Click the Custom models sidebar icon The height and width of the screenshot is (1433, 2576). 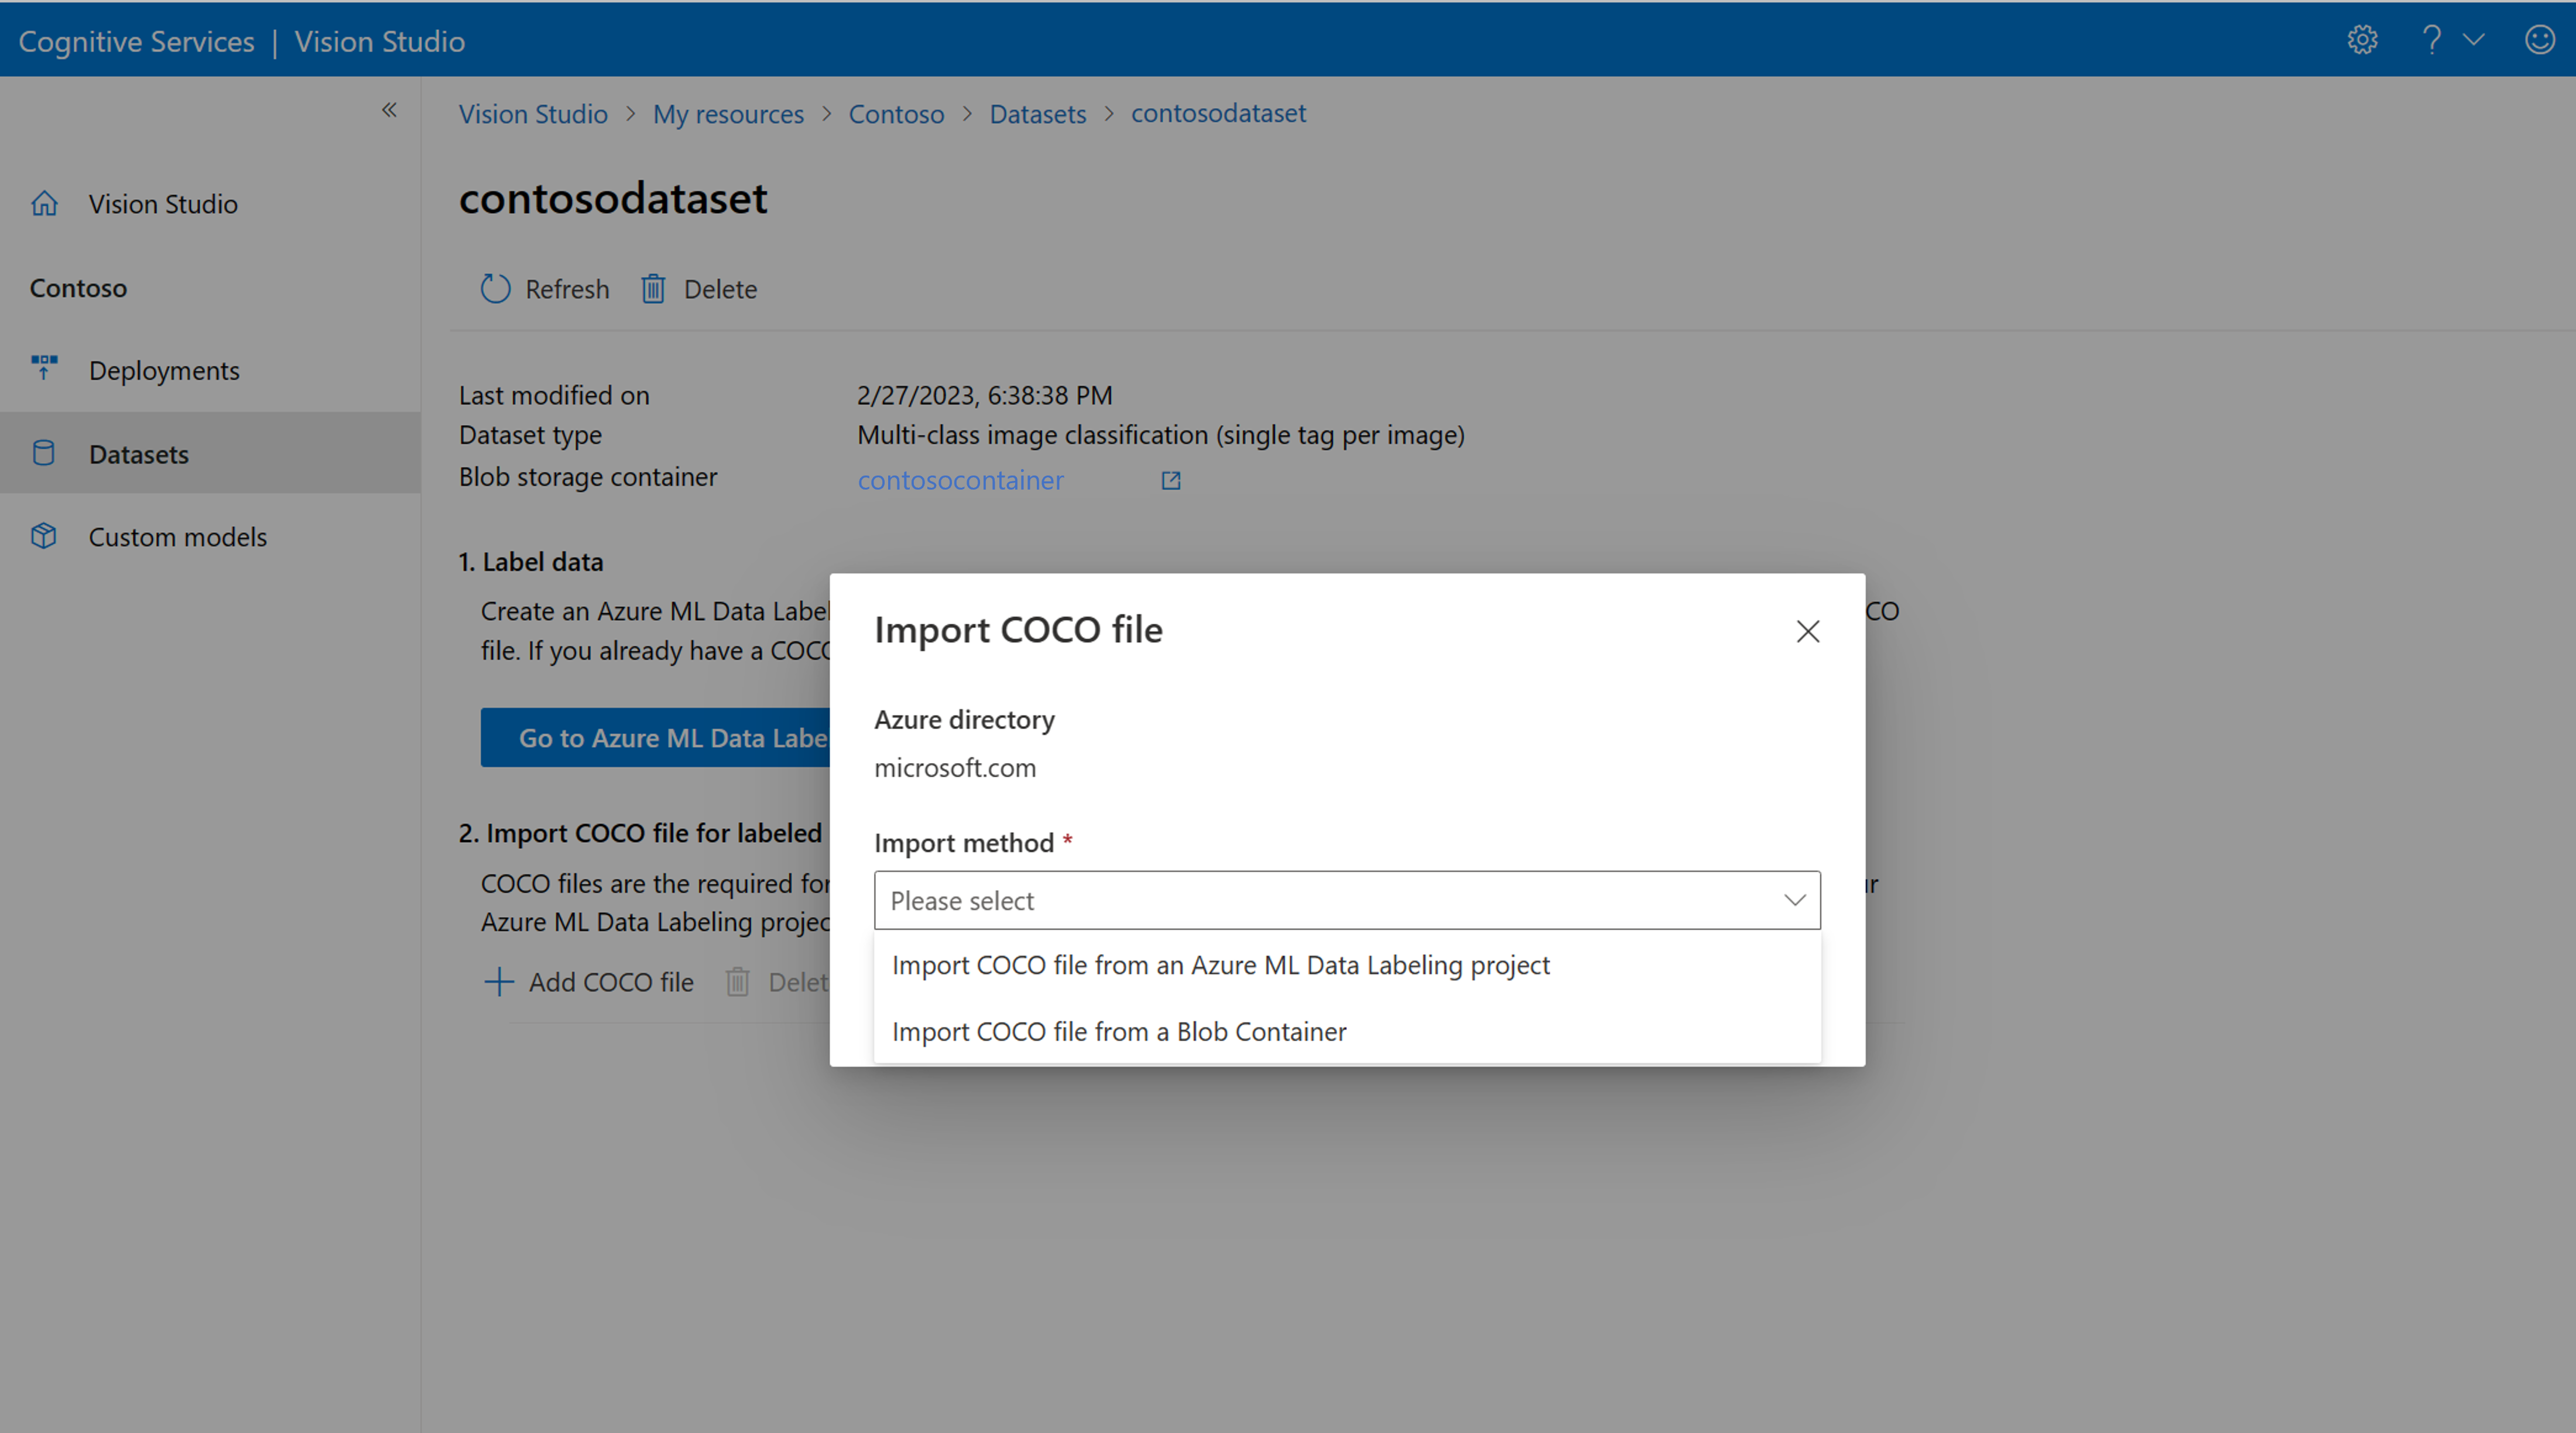[44, 535]
